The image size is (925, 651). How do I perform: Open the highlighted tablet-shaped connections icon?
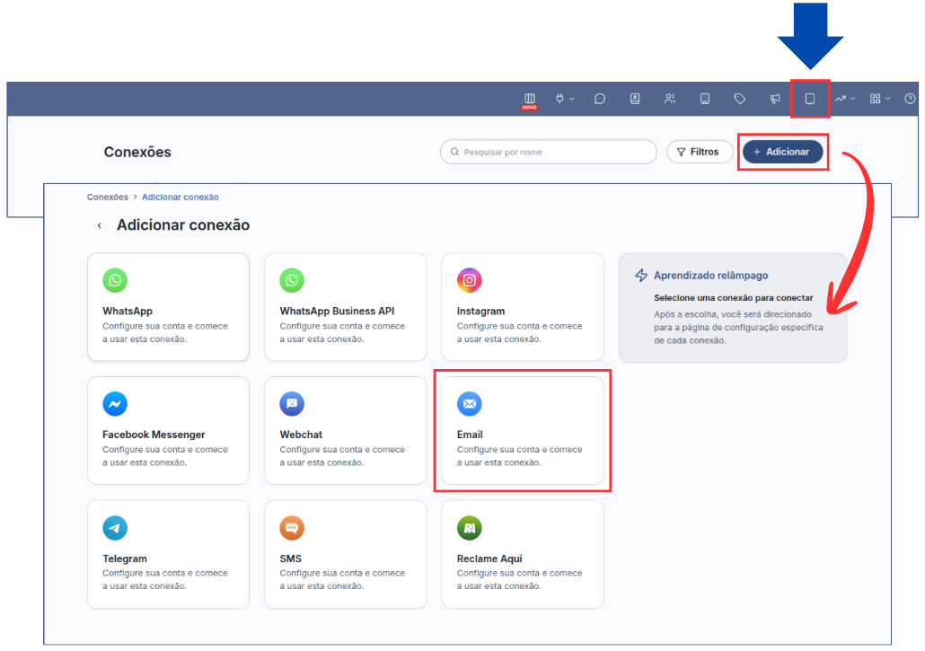[809, 99]
